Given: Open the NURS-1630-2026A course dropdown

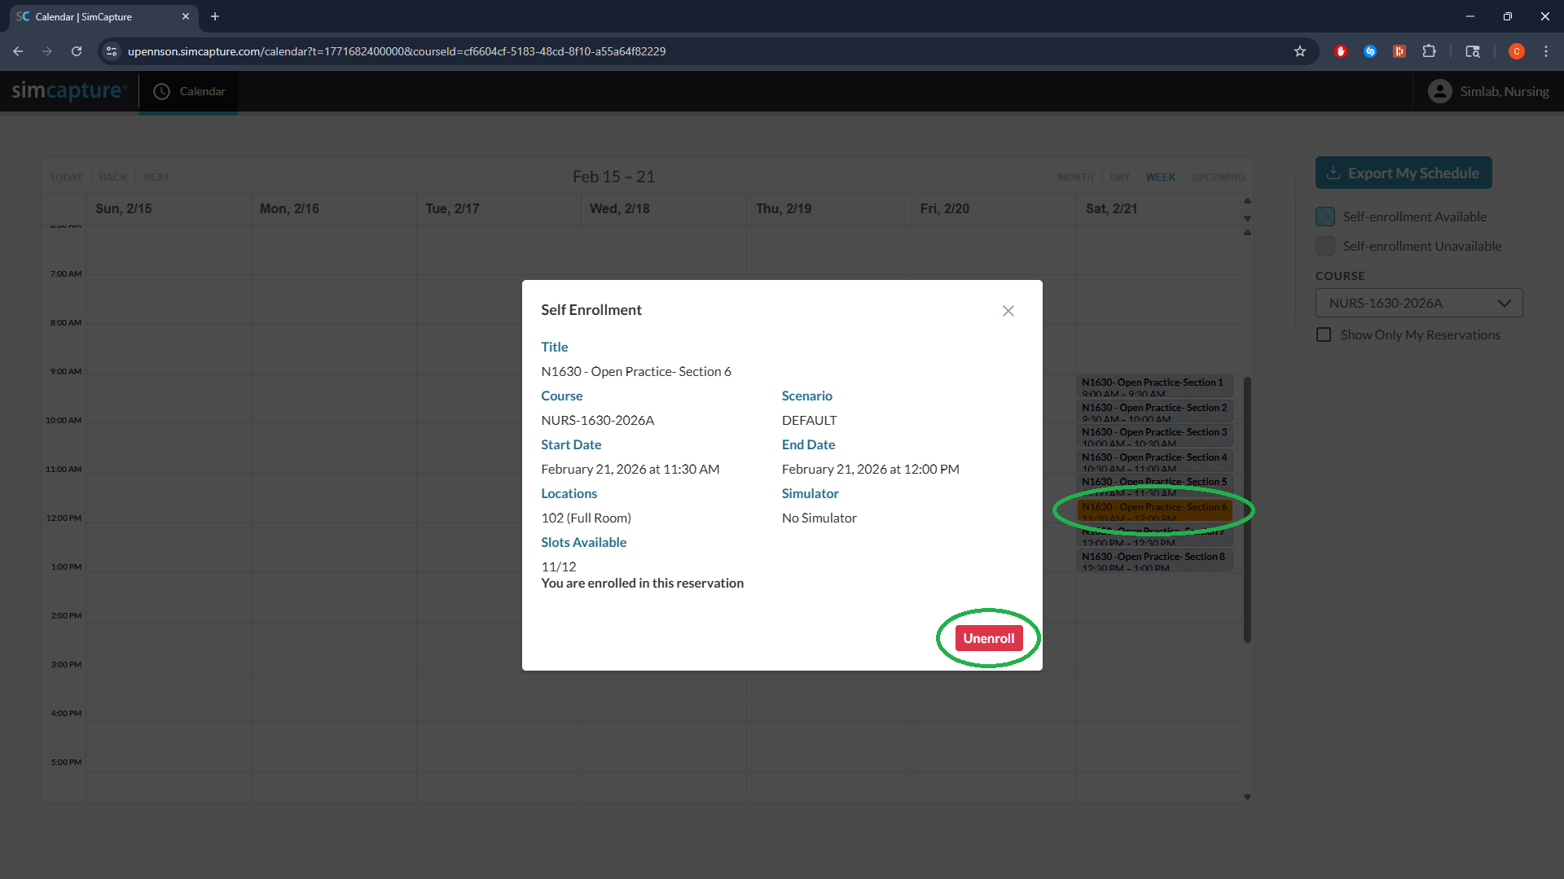Looking at the screenshot, I should [x=1418, y=303].
